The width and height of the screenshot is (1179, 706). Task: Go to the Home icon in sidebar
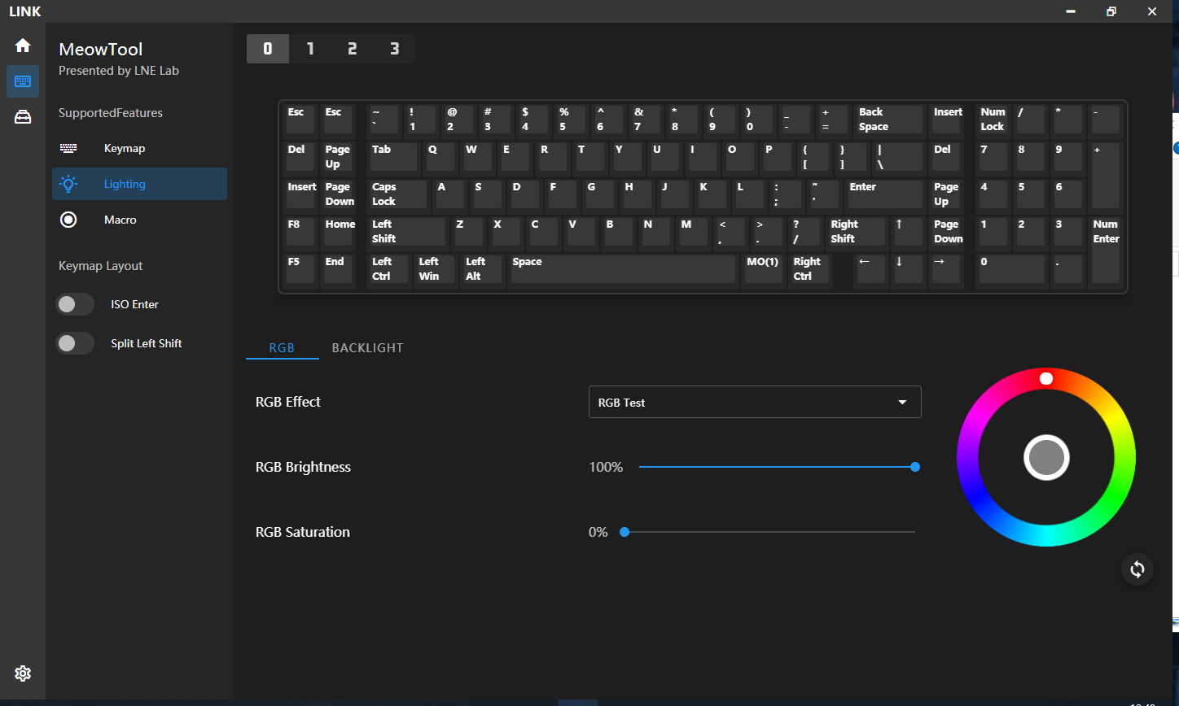click(23, 46)
